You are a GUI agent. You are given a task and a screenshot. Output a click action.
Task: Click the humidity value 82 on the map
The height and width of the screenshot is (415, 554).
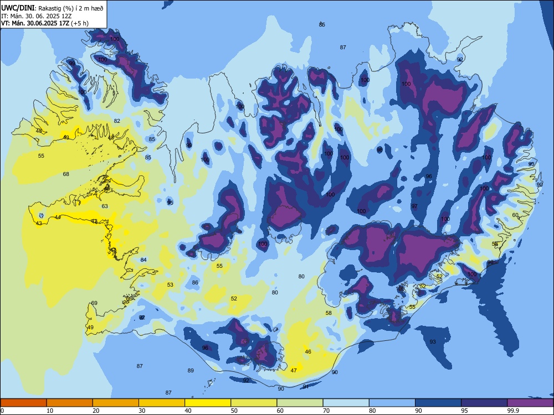coord(117,121)
